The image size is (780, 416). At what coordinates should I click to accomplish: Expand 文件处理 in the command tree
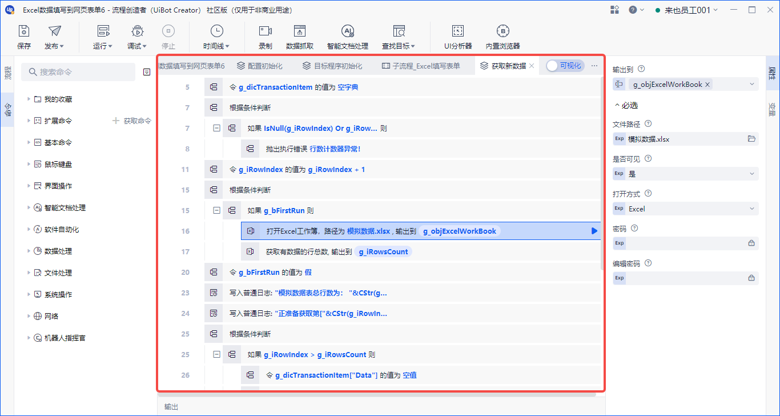click(29, 273)
